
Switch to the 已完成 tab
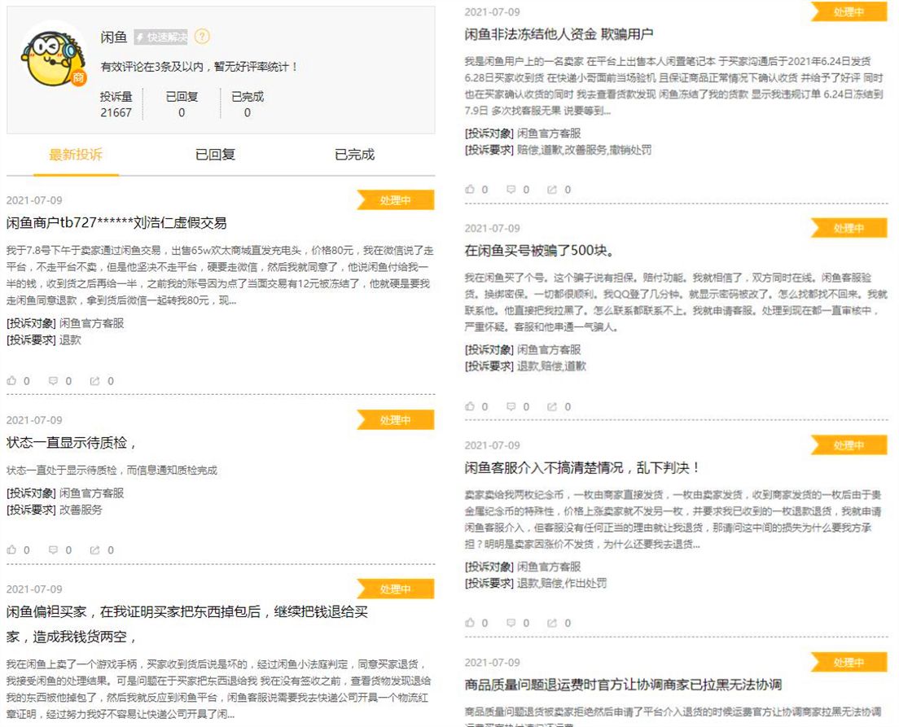354,155
